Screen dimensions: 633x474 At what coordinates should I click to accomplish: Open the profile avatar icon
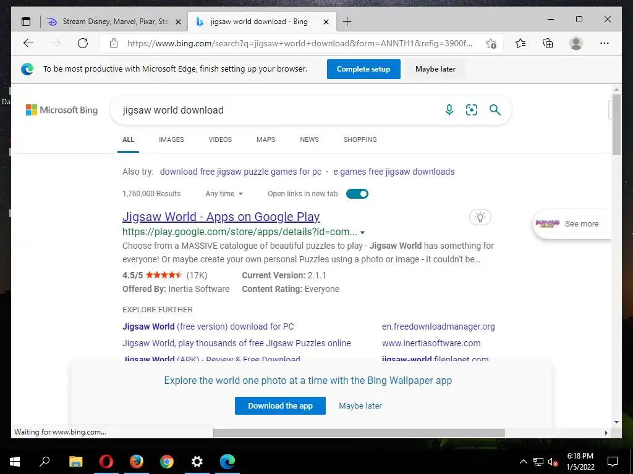click(576, 43)
